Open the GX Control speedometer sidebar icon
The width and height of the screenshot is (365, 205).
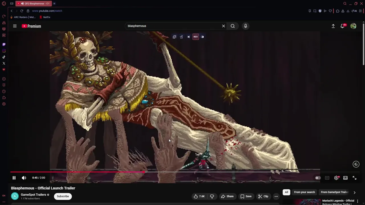tap(4, 16)
